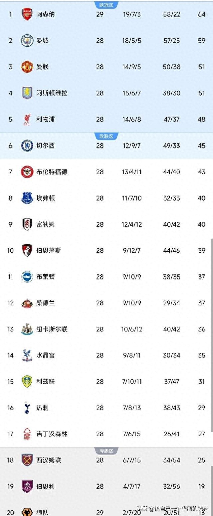
Task: Open team name 布伦特福德
Action: [x=52, y=172]
